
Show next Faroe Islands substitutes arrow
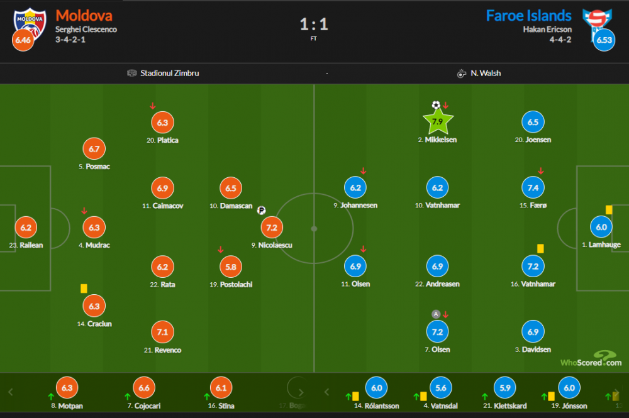(x=617, y=392)
